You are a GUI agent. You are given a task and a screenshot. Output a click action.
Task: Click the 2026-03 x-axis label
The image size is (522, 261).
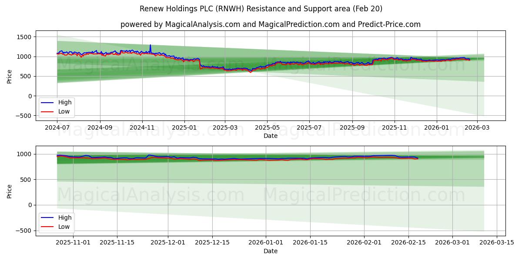coord(477,128)
